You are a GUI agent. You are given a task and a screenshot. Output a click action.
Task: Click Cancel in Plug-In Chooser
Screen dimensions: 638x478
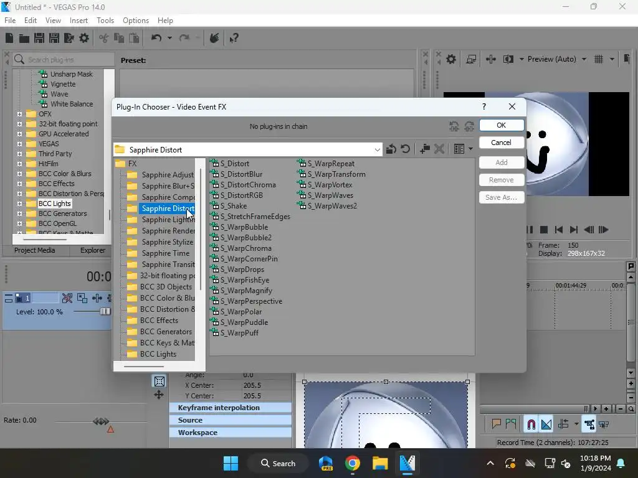[502, 143]
